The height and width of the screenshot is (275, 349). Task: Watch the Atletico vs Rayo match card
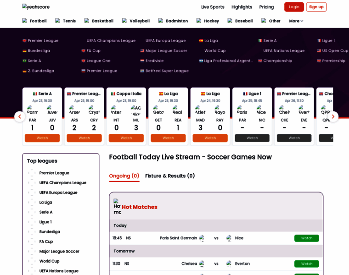210,138
